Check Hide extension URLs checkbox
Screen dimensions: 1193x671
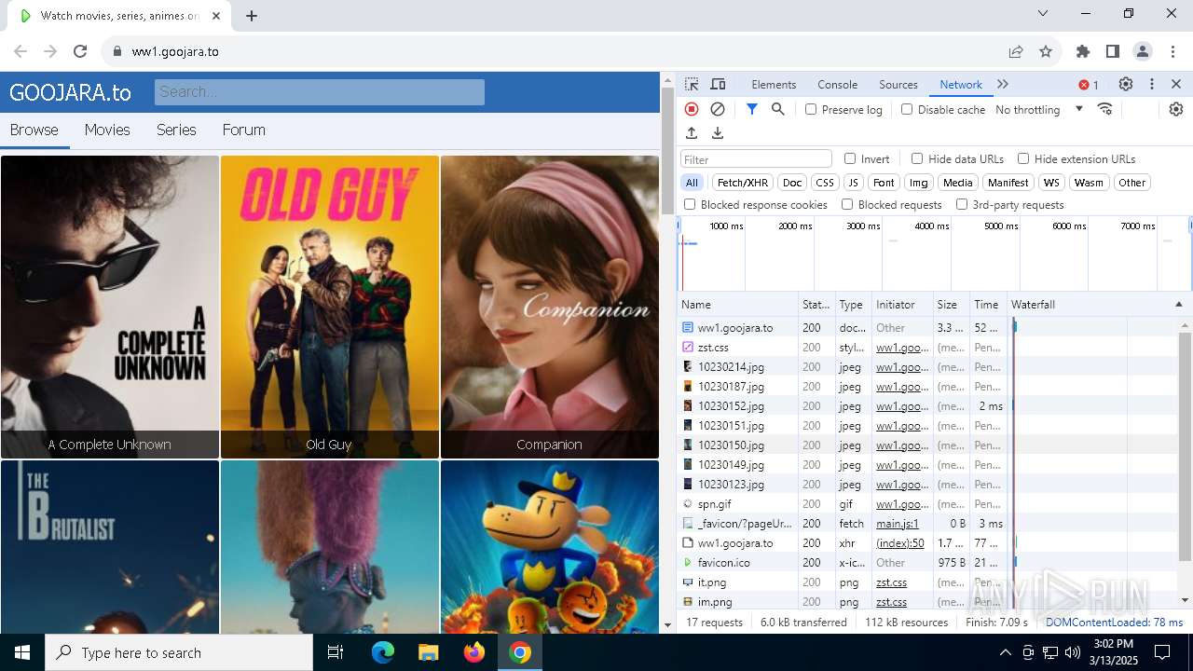click(x=1023, y=158)
